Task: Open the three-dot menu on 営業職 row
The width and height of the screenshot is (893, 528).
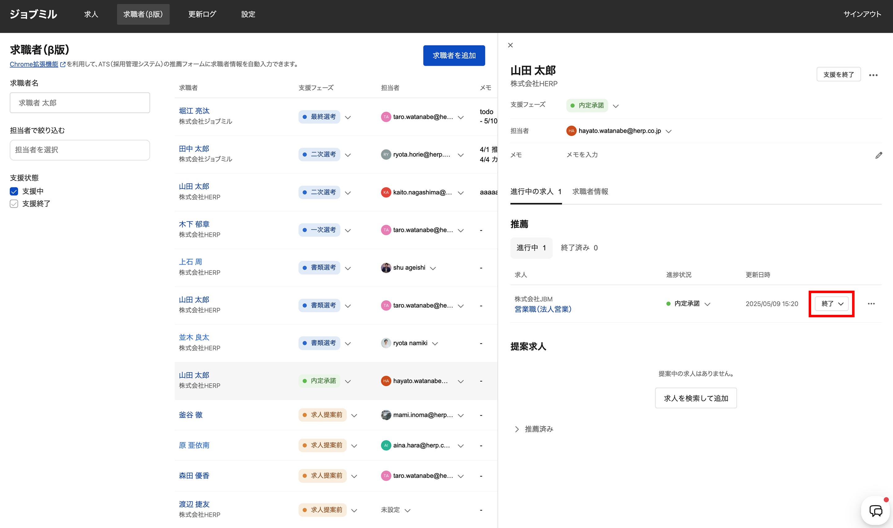Action: click(x=871, y=304)
